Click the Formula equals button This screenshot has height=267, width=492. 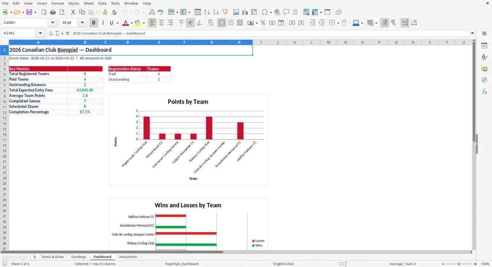[68, 33]
